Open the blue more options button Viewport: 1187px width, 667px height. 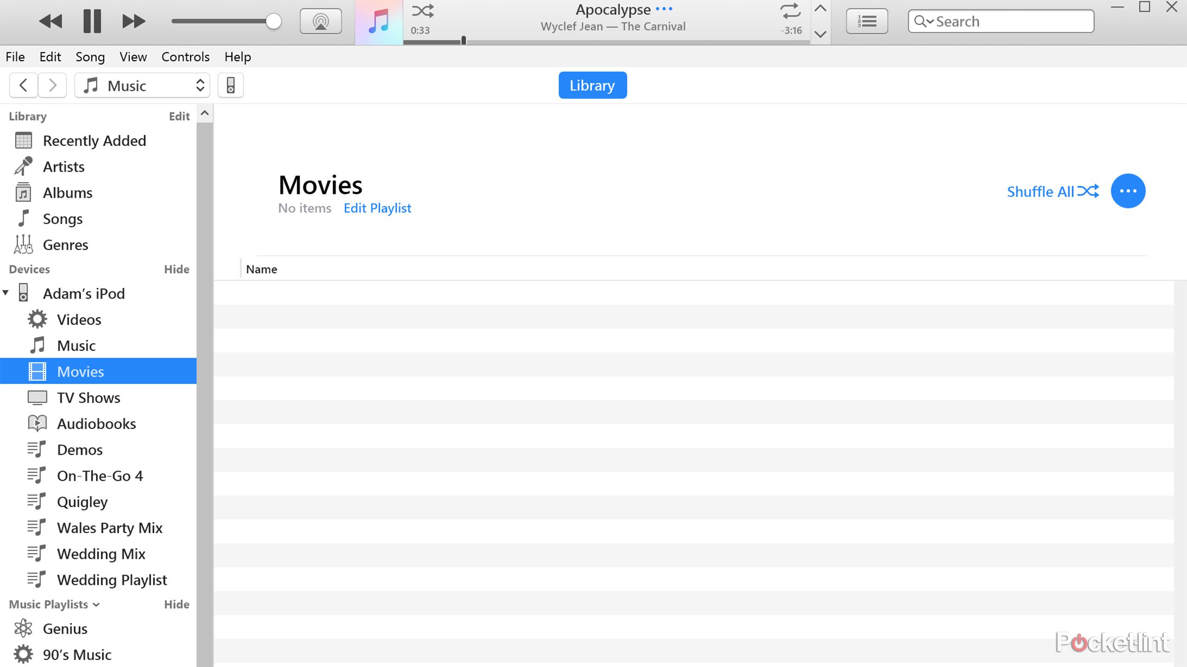1128,191
